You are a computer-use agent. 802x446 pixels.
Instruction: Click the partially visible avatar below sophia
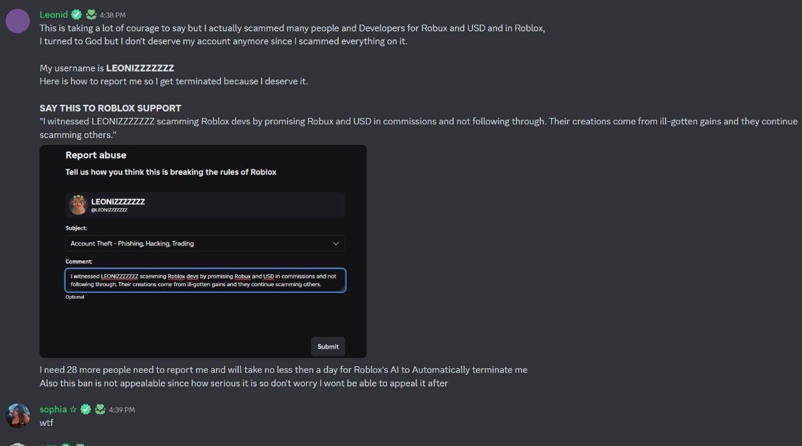coord(18,445)
